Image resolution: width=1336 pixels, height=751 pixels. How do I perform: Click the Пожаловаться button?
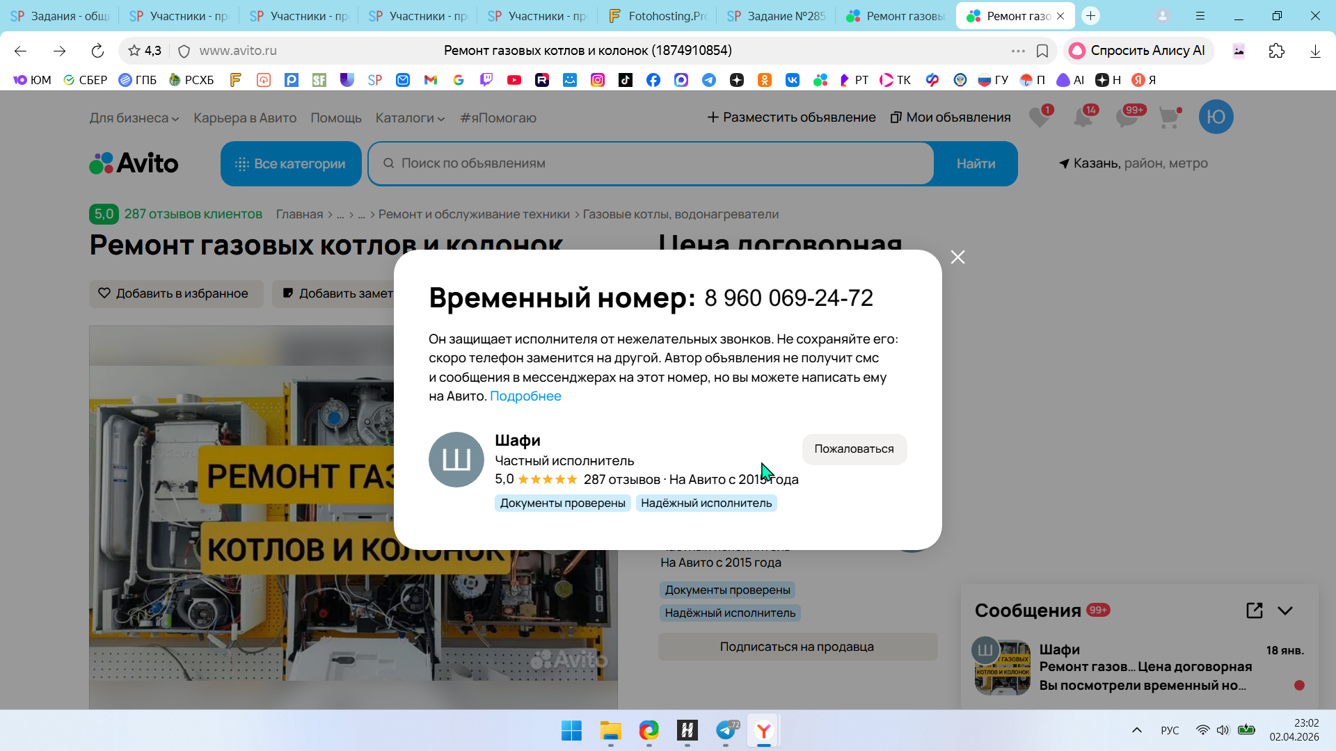click(854, 449)
